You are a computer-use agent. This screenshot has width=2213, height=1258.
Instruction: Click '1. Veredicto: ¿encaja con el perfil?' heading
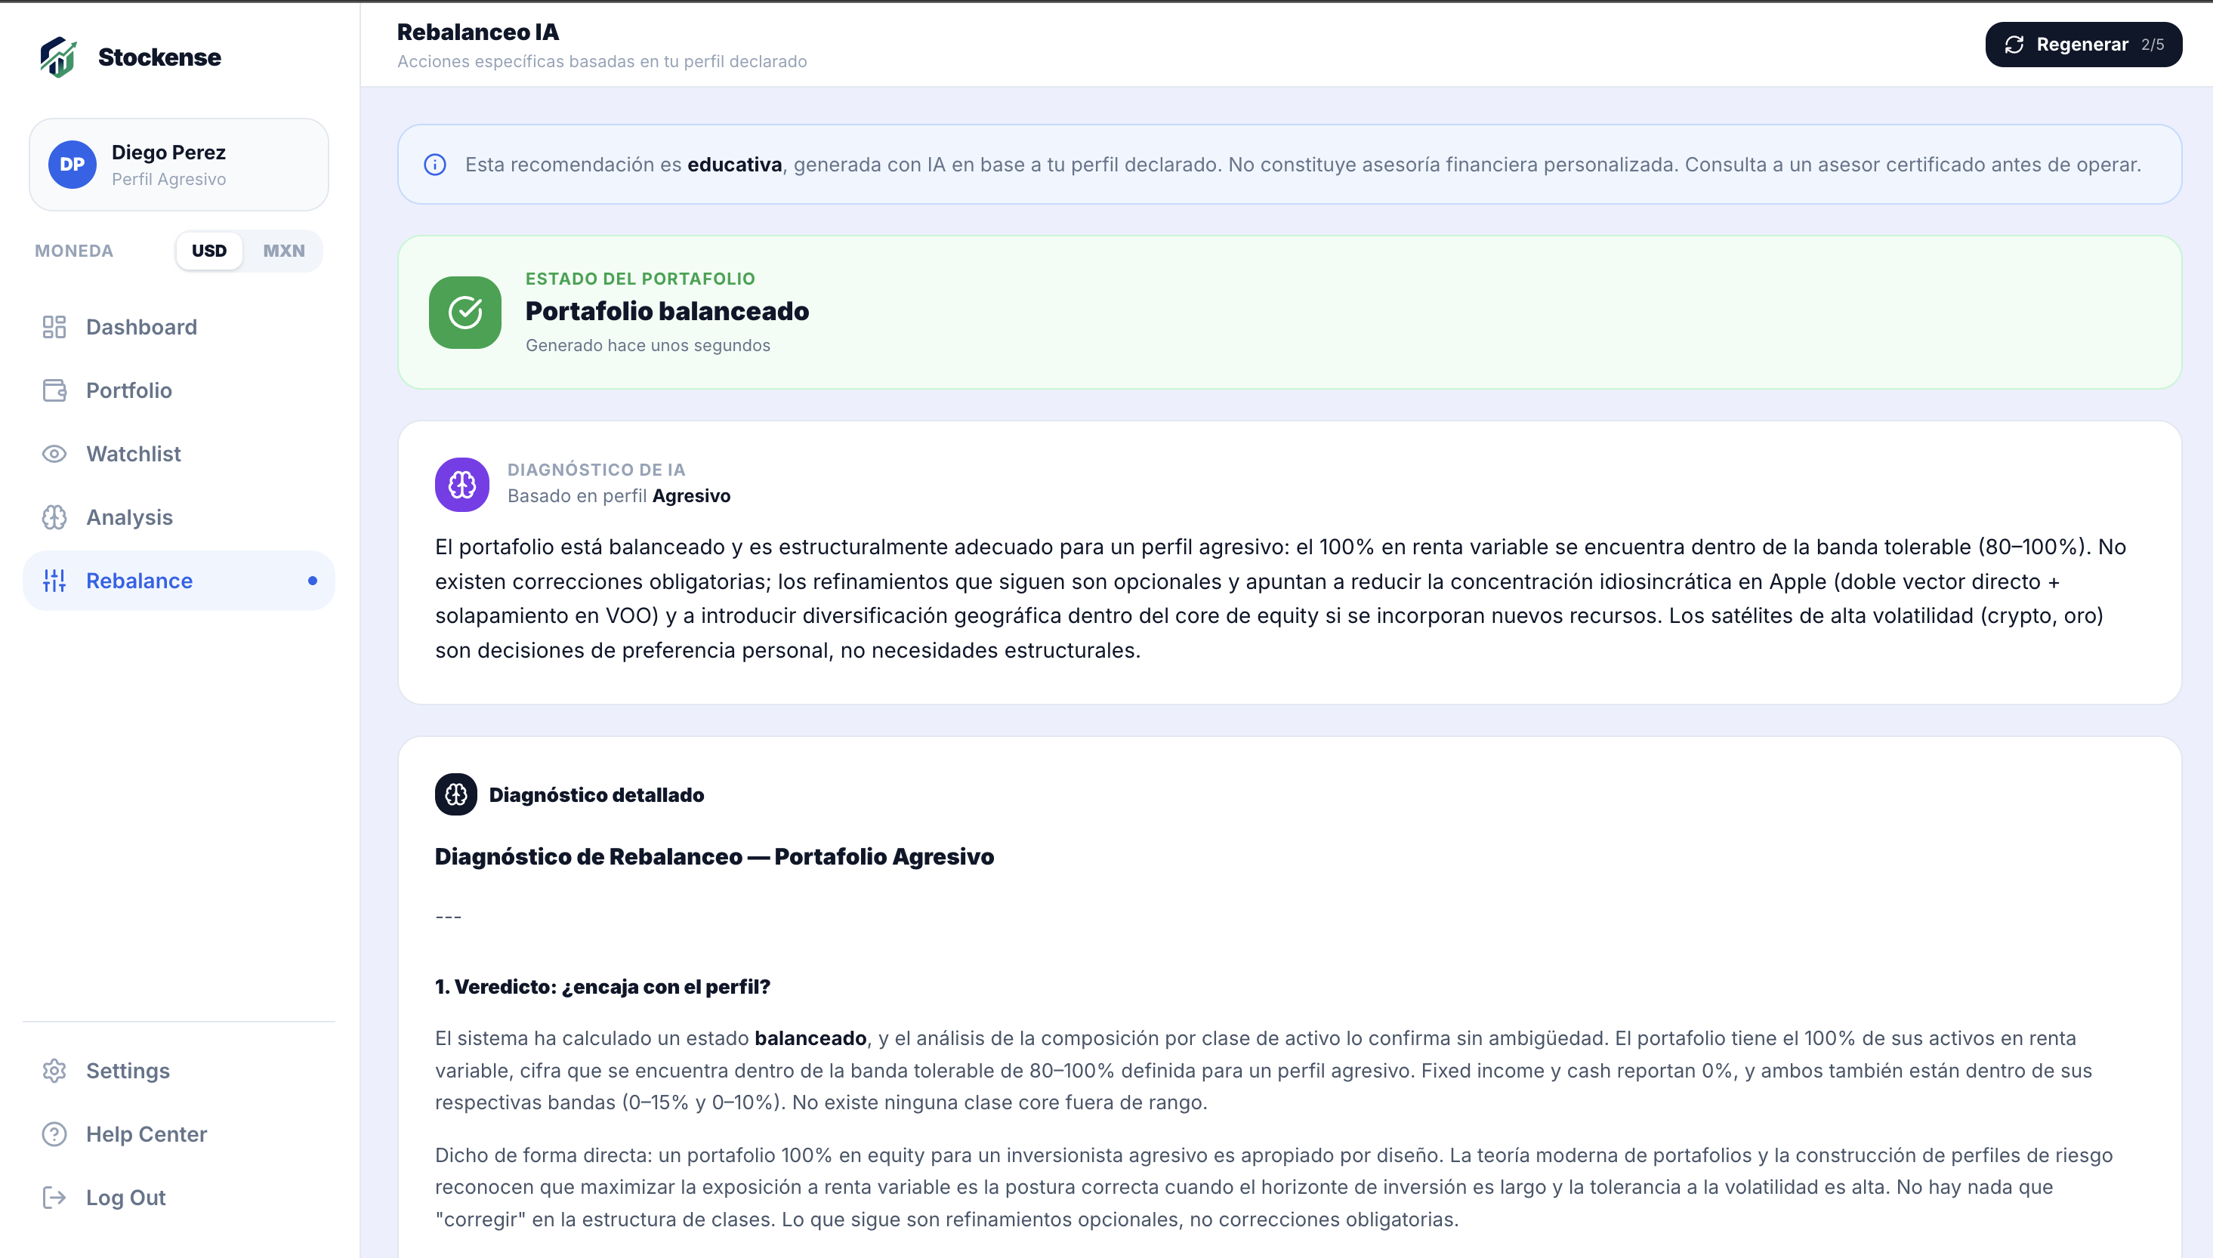tap(602, 987)
